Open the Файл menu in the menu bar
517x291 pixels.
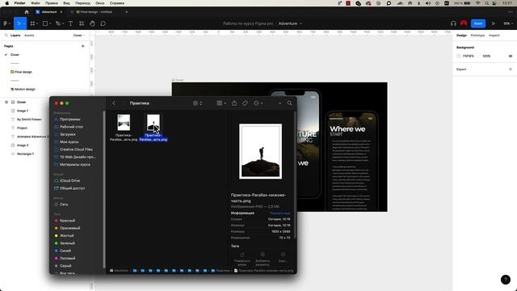pyautogui.click(x=36, y=3)
